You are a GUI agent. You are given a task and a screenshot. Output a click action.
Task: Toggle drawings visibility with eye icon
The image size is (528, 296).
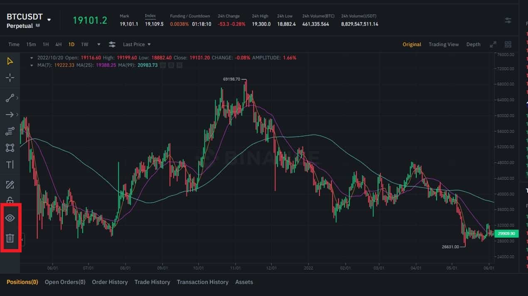(10, 218)
